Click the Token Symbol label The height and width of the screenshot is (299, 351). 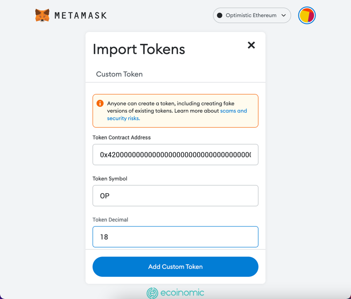pos(110,179)
